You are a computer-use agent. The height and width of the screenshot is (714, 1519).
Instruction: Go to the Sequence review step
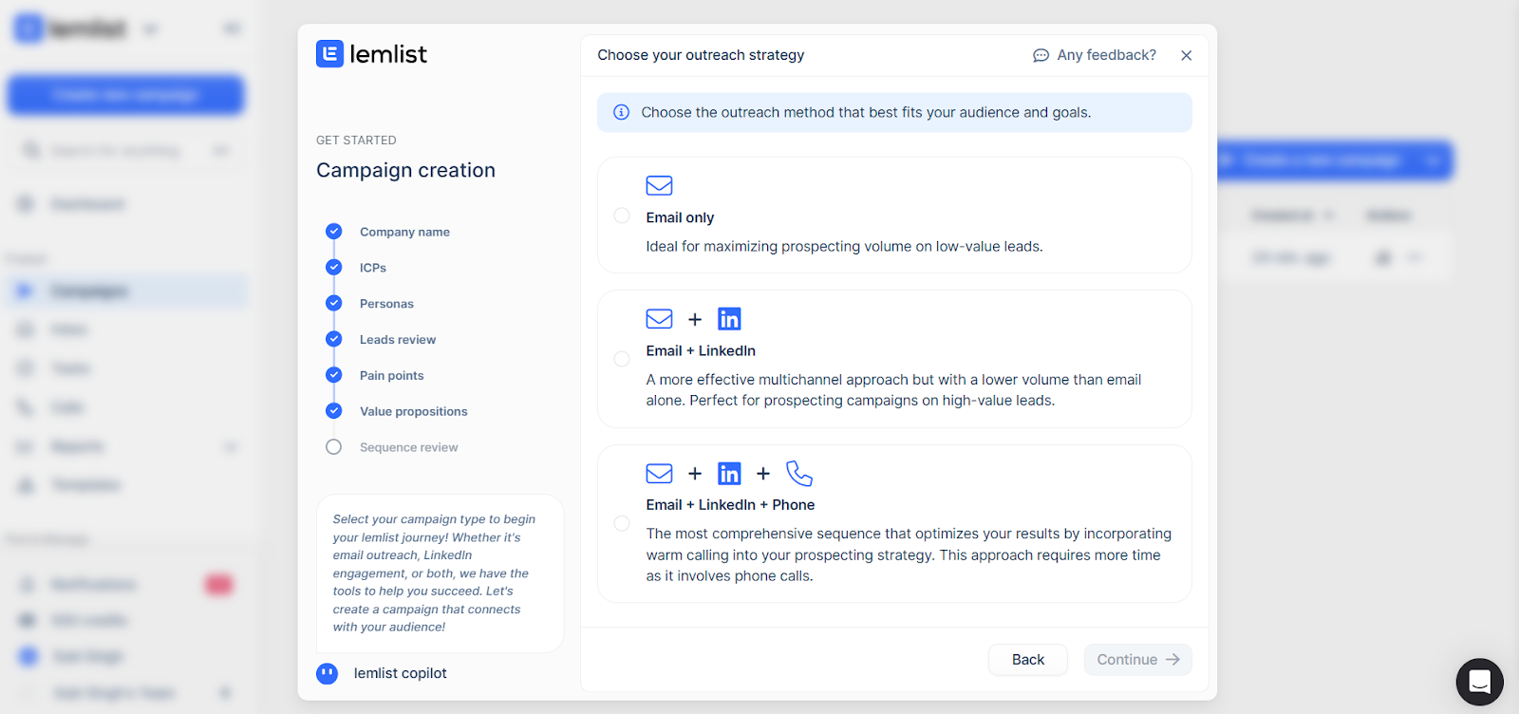[x=408, y=447]
